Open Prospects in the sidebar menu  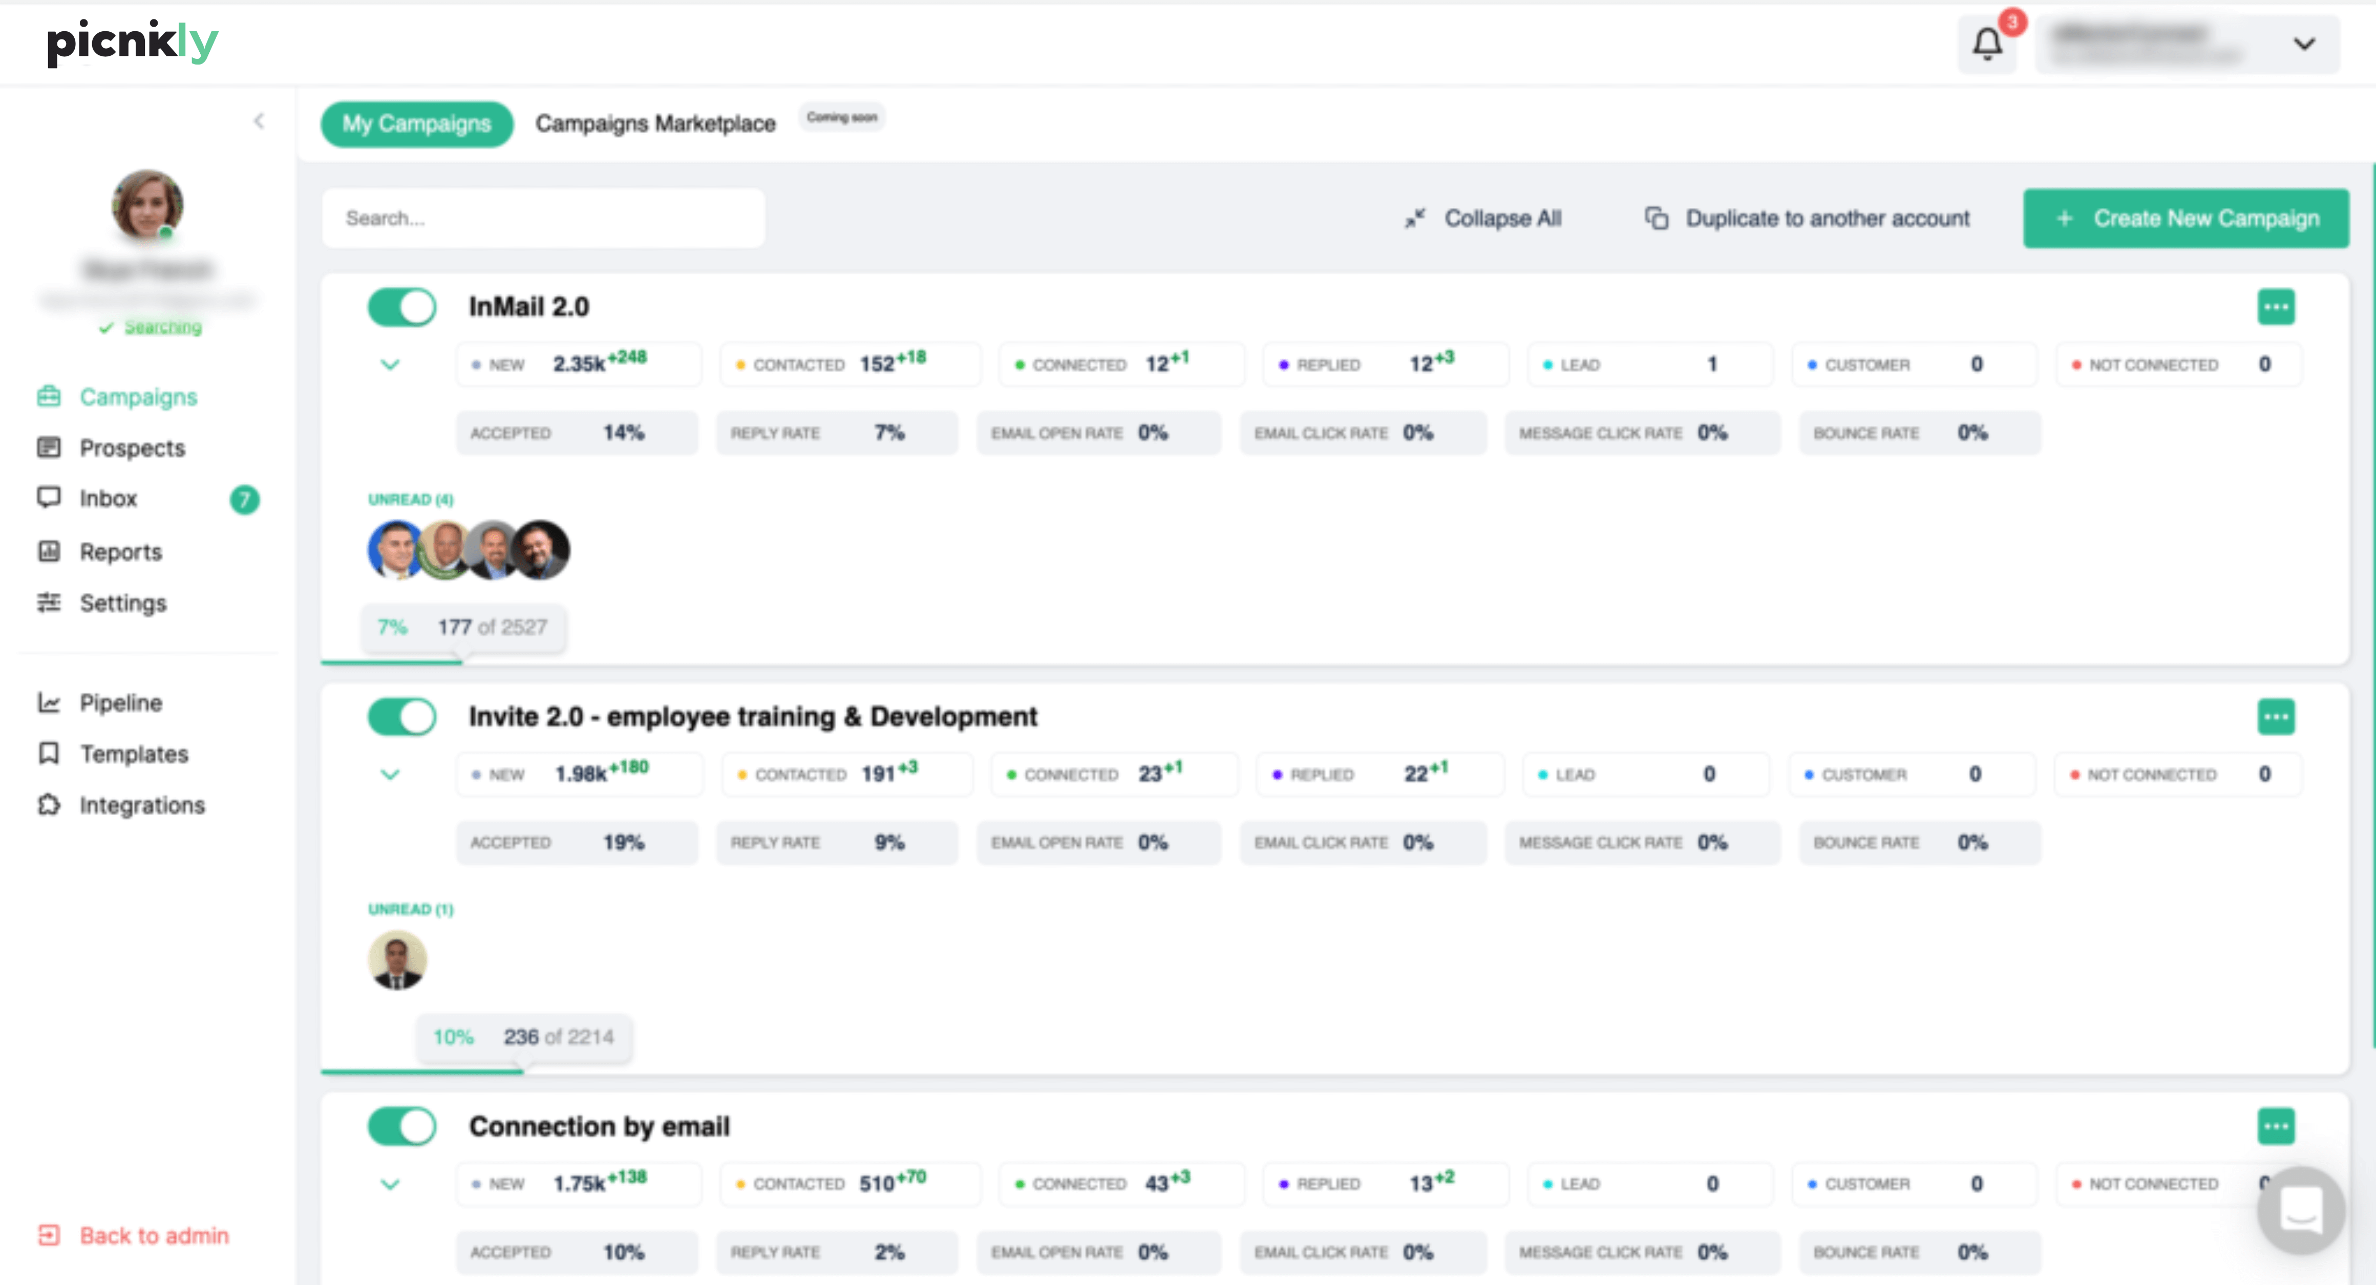coord(132,448)
